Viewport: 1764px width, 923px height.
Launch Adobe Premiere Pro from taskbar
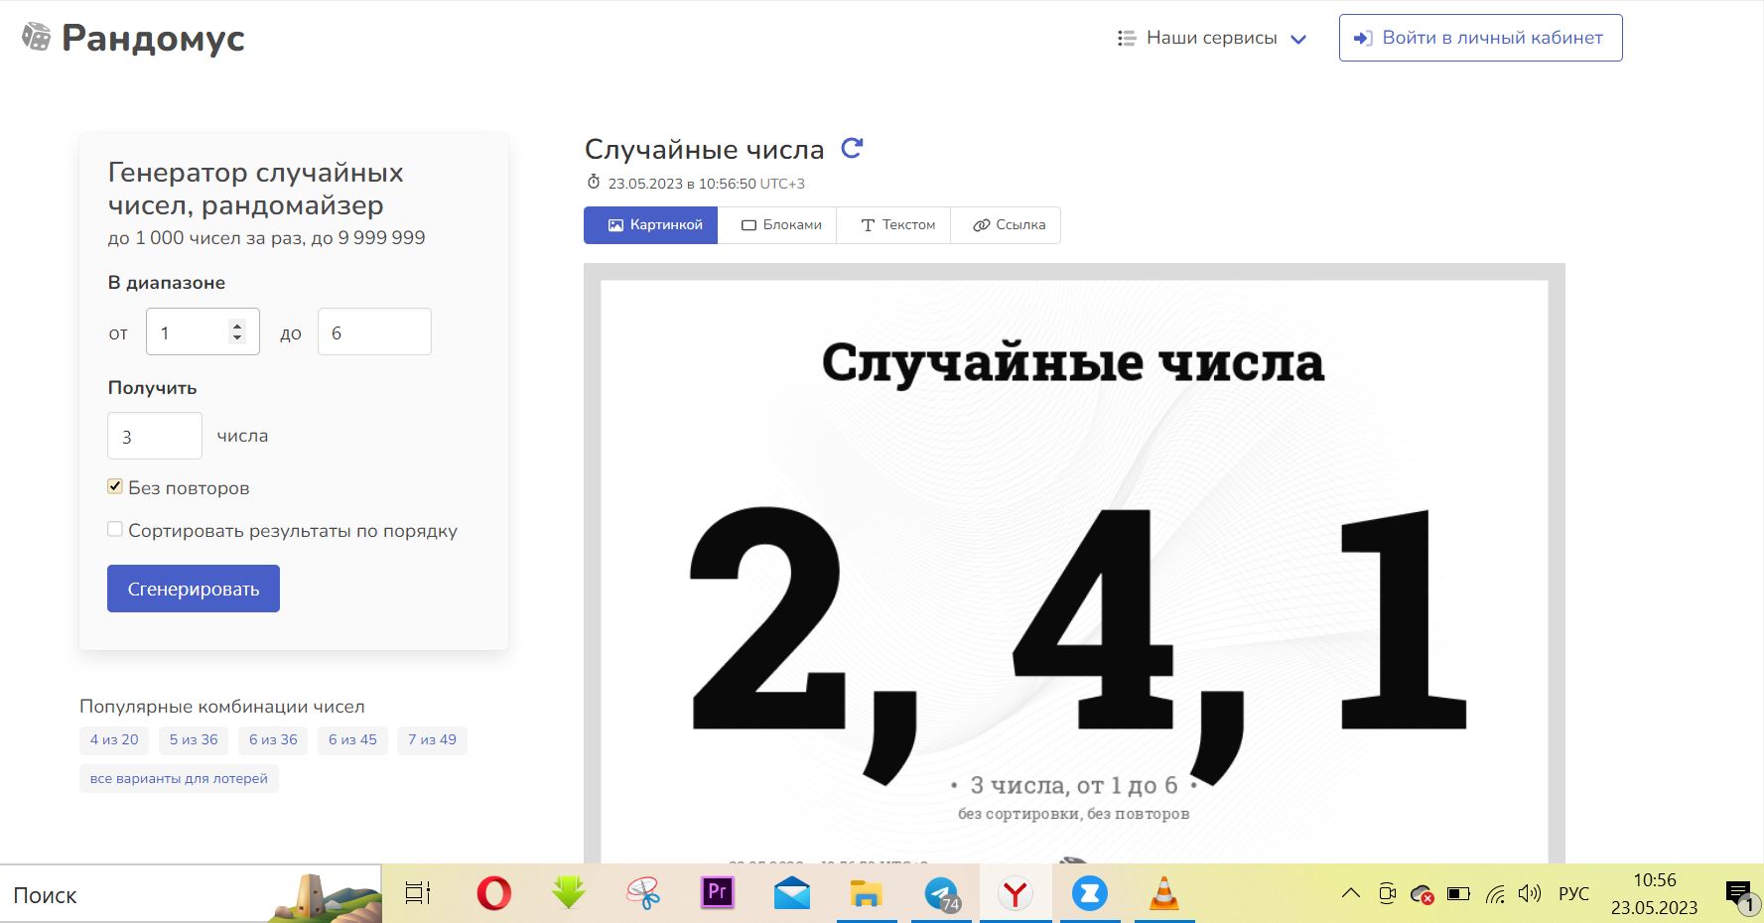click(717, 893)
